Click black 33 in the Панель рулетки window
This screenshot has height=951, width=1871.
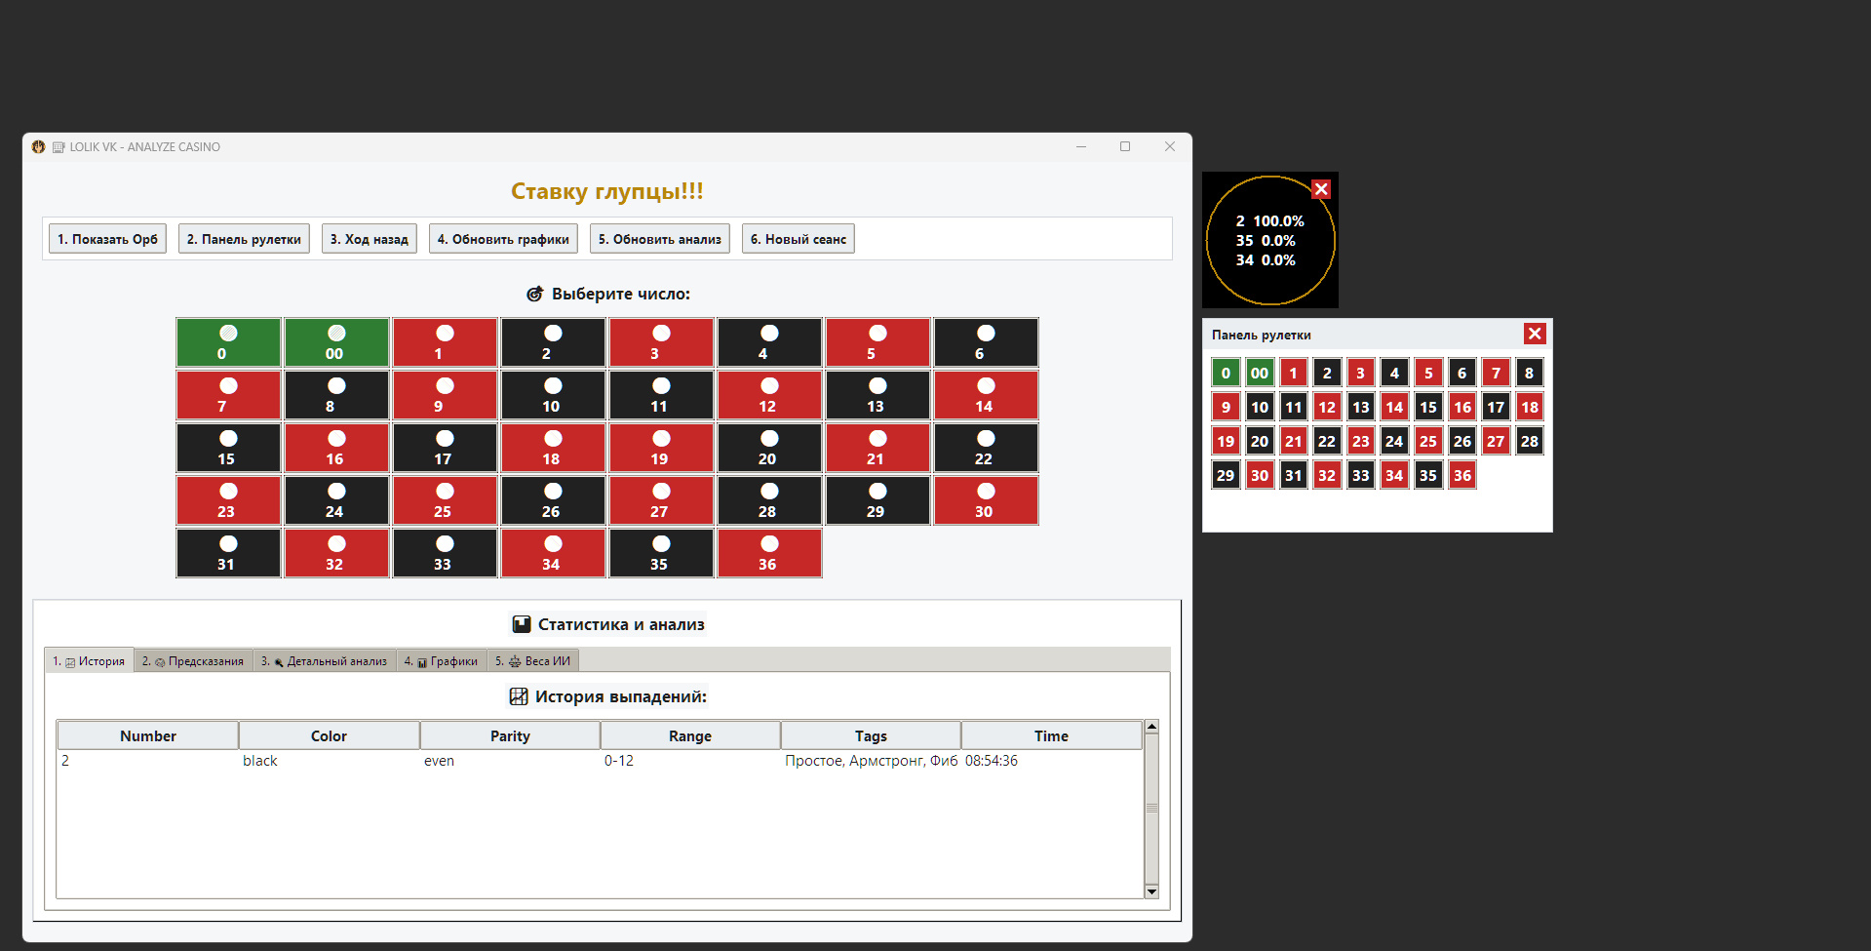(1361, 475)
